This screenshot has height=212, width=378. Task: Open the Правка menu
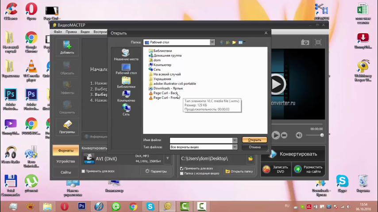coord(71,32)
